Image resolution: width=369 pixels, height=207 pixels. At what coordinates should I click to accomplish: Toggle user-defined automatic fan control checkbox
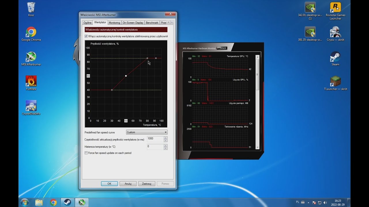(x=86, y=37)
